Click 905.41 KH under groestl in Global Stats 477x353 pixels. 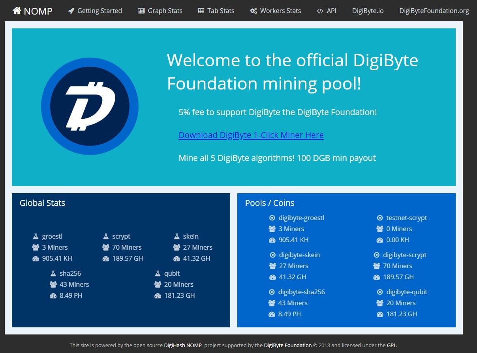click(x=57, y=258)
